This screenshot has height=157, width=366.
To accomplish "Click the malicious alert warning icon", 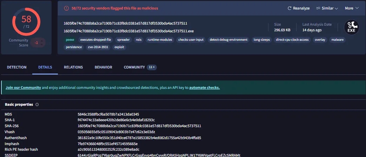I will coord(67,8).
